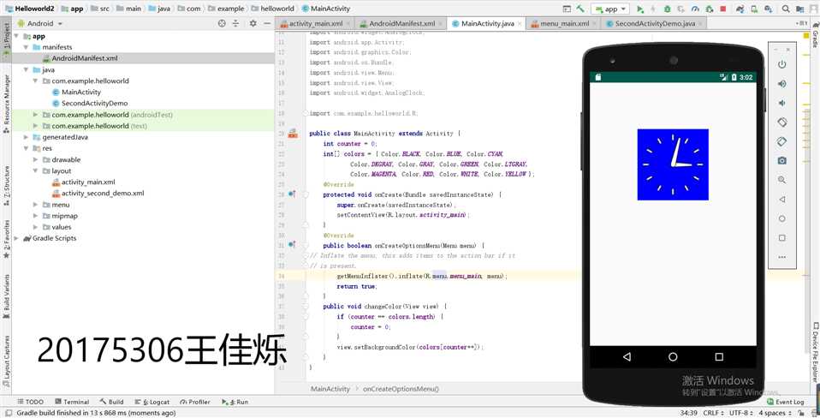Run the app with the green play icon
This screenshot has width=820, height=418.
pyautogui.click(x=640, y=9)
